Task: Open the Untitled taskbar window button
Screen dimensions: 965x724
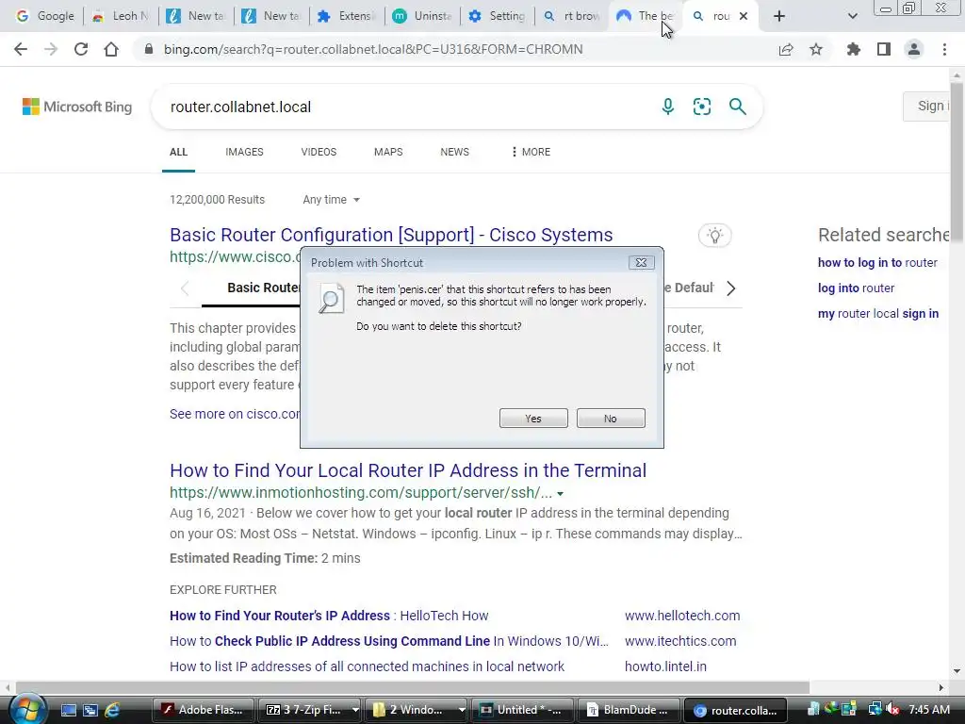Action: click(x=522, y=710)
